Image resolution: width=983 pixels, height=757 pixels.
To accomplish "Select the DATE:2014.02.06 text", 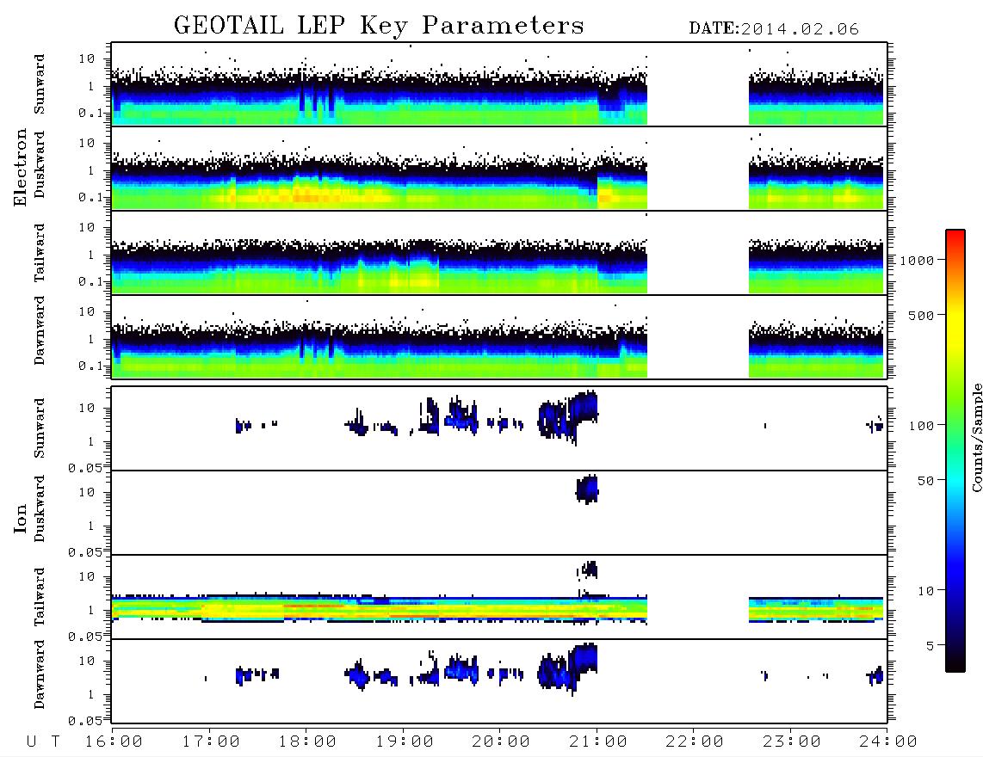I will tap(774, 29).
